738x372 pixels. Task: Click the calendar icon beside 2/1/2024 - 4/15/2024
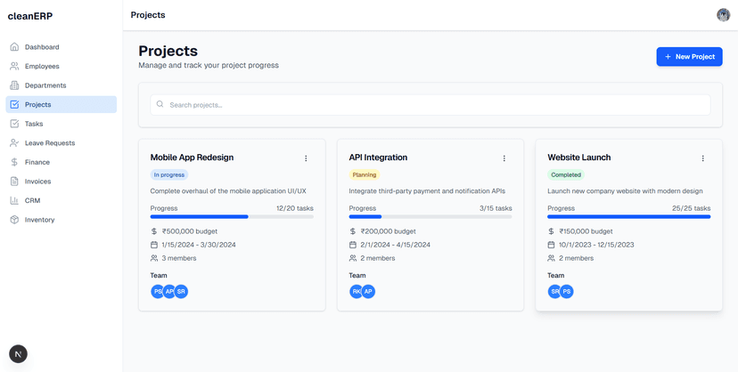(x=353, y=245)
